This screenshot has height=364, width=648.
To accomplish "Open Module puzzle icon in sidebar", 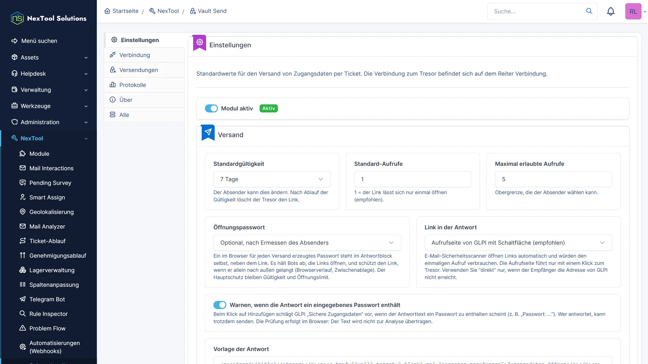I will point(23,153).
